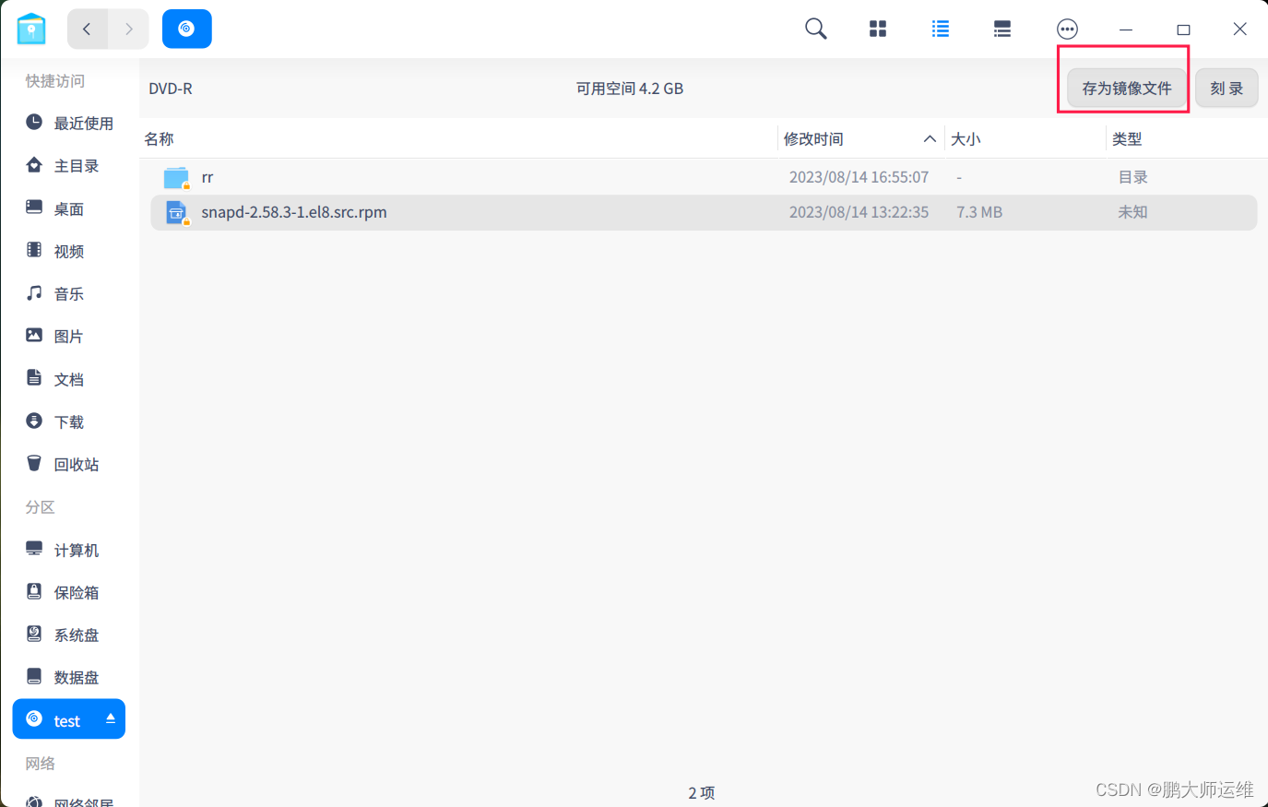
Task: Open 图片 in sidebar
Action: click(x=69, y=336)
